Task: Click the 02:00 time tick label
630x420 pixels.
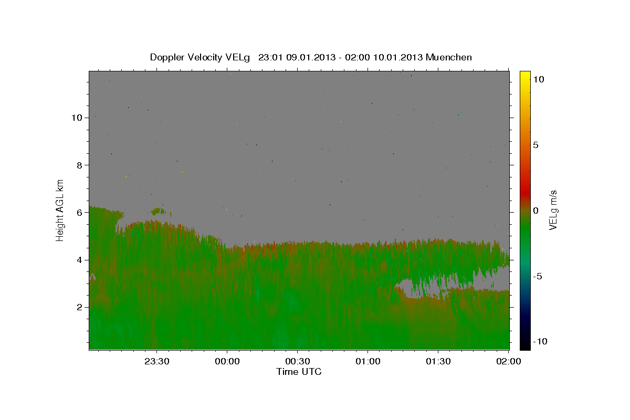Action: pyautogui.click(x=508, y=361)
